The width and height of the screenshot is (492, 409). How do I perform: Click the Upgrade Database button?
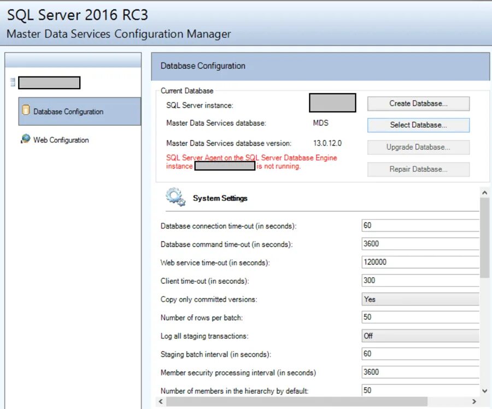418,147
